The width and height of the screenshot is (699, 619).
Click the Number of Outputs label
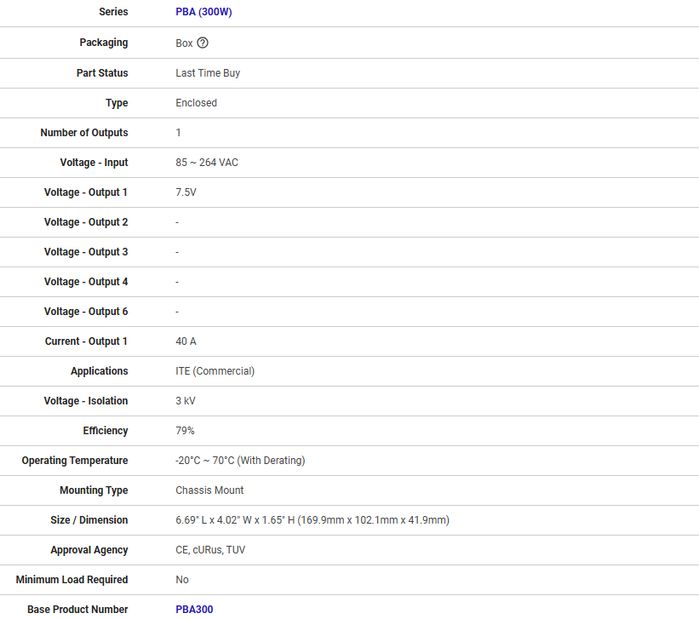tap(84, 133)
